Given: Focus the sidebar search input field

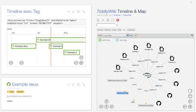Looking at the screenshot, I should (106, 25).
